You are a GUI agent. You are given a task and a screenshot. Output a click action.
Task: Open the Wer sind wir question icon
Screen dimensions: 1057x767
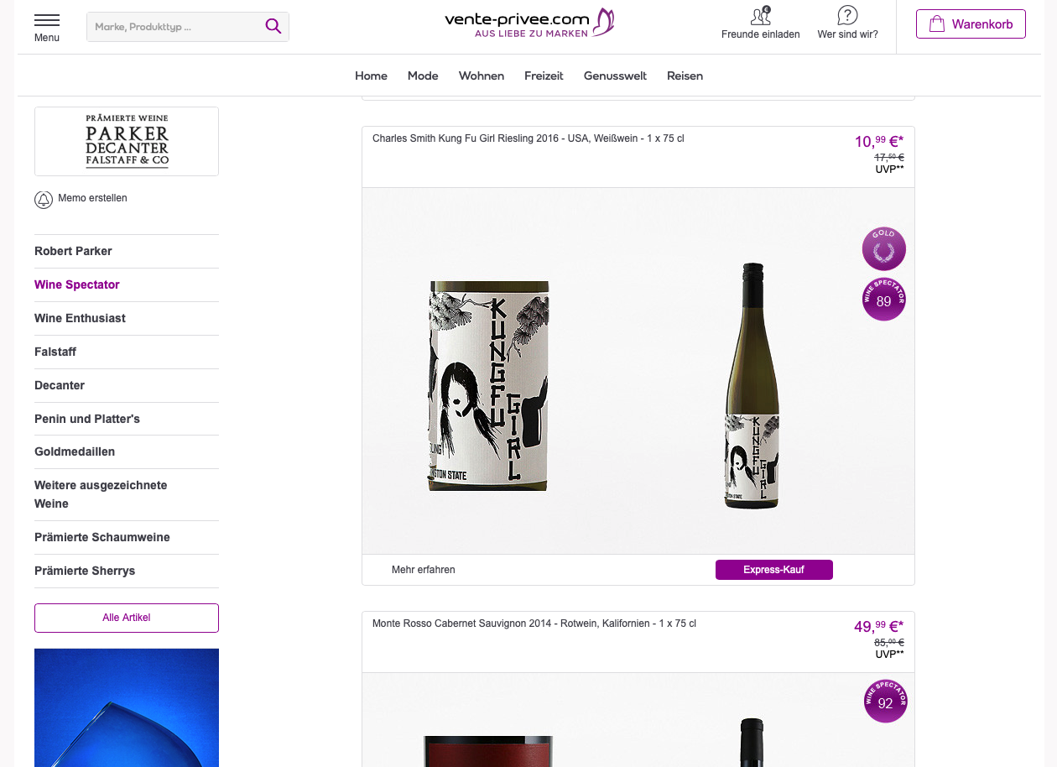click(x=847, y=16)
